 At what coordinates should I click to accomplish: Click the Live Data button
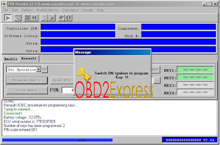pyautogui.click(x=27, y=90)
